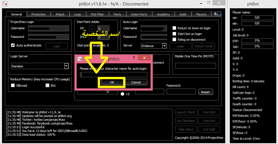278x144 pixels.
Task: Open the Loop tab
Action: [78, 14]
